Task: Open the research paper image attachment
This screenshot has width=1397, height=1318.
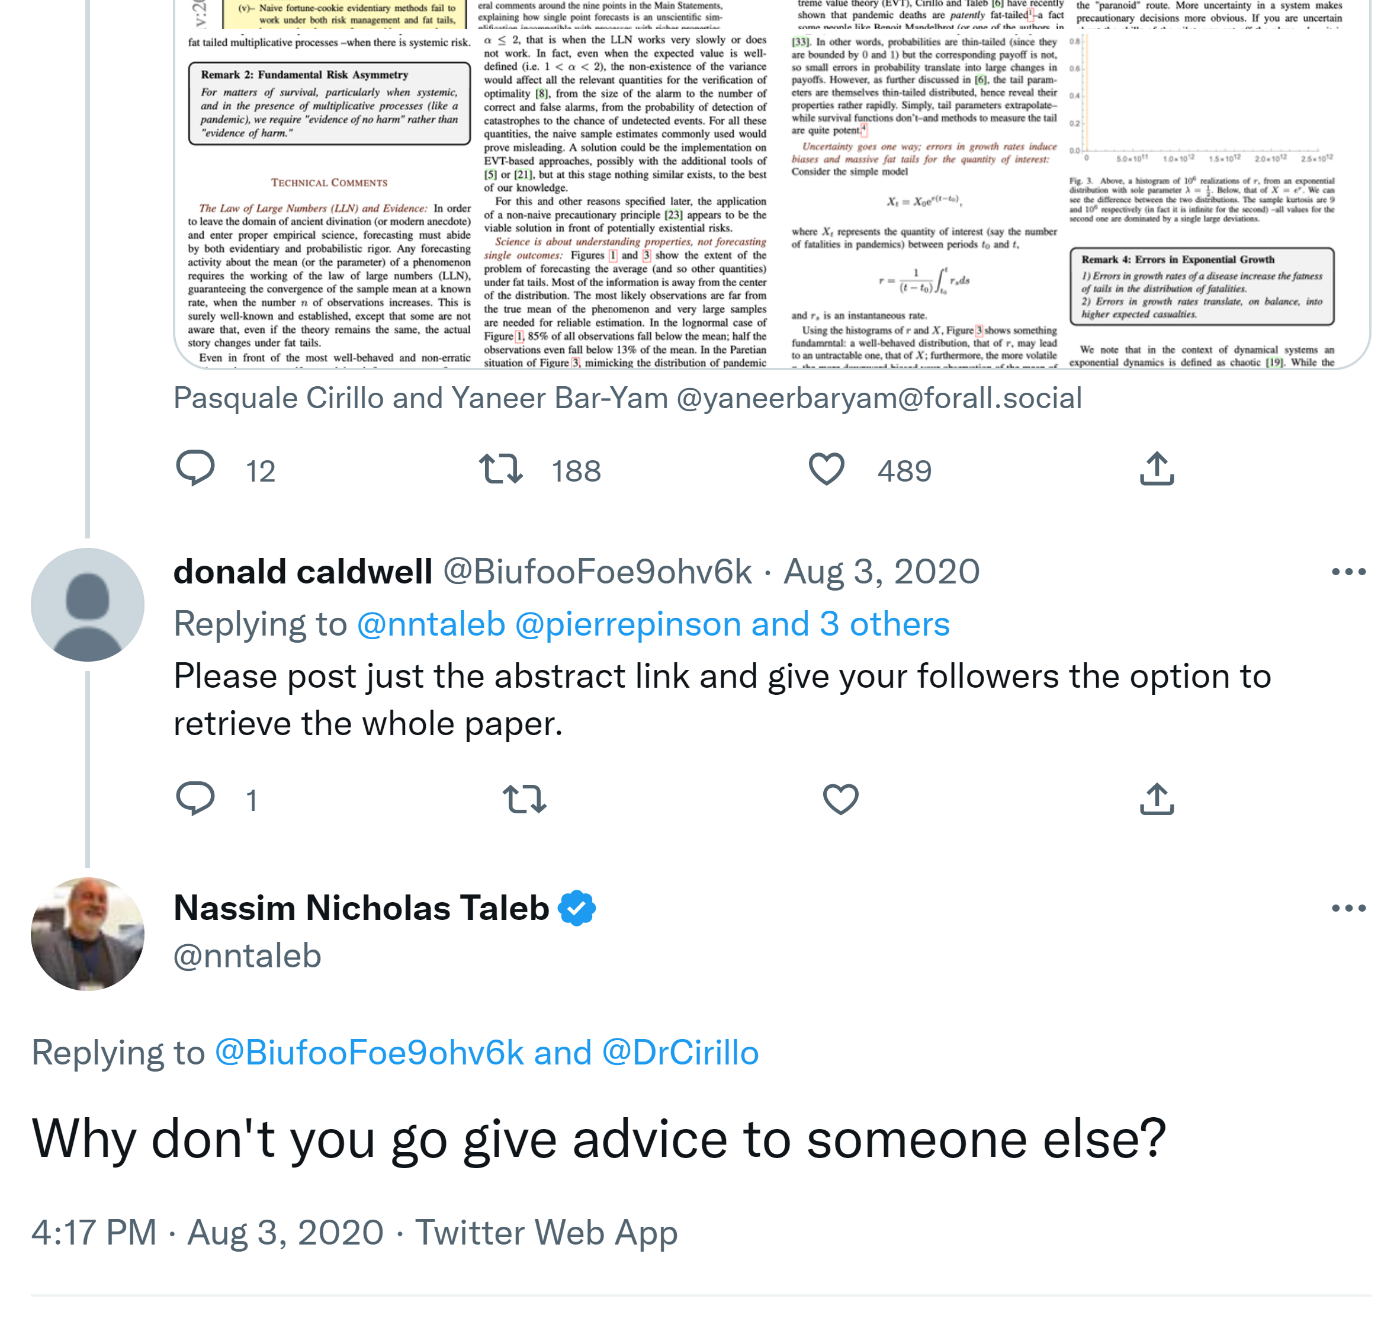Action: click(771, 184)
